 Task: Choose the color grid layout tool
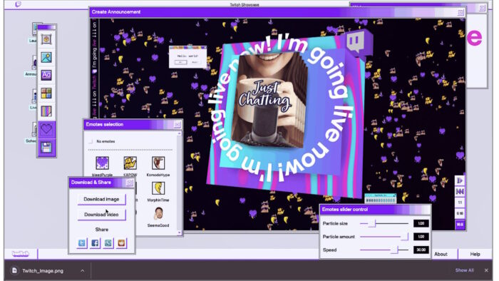tap(46, 93)
